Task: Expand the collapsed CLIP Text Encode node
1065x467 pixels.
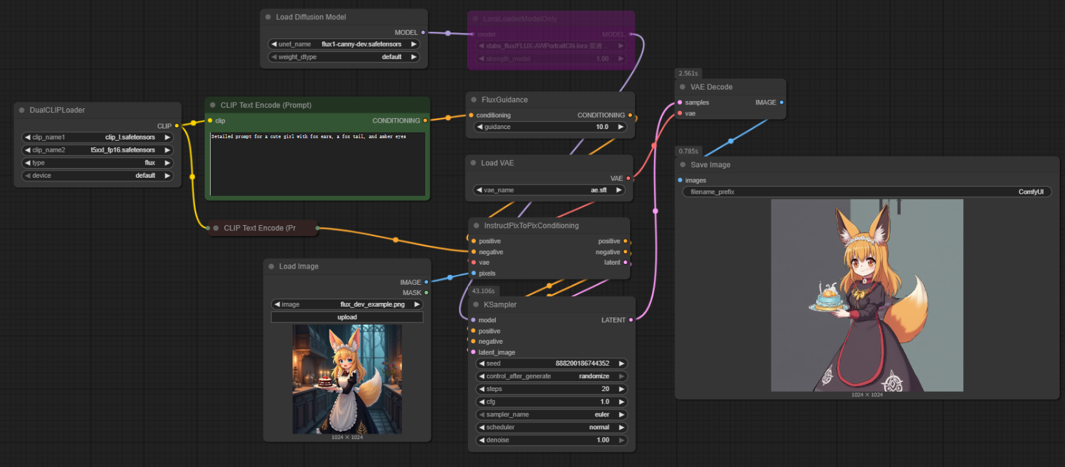Action: 216,228
